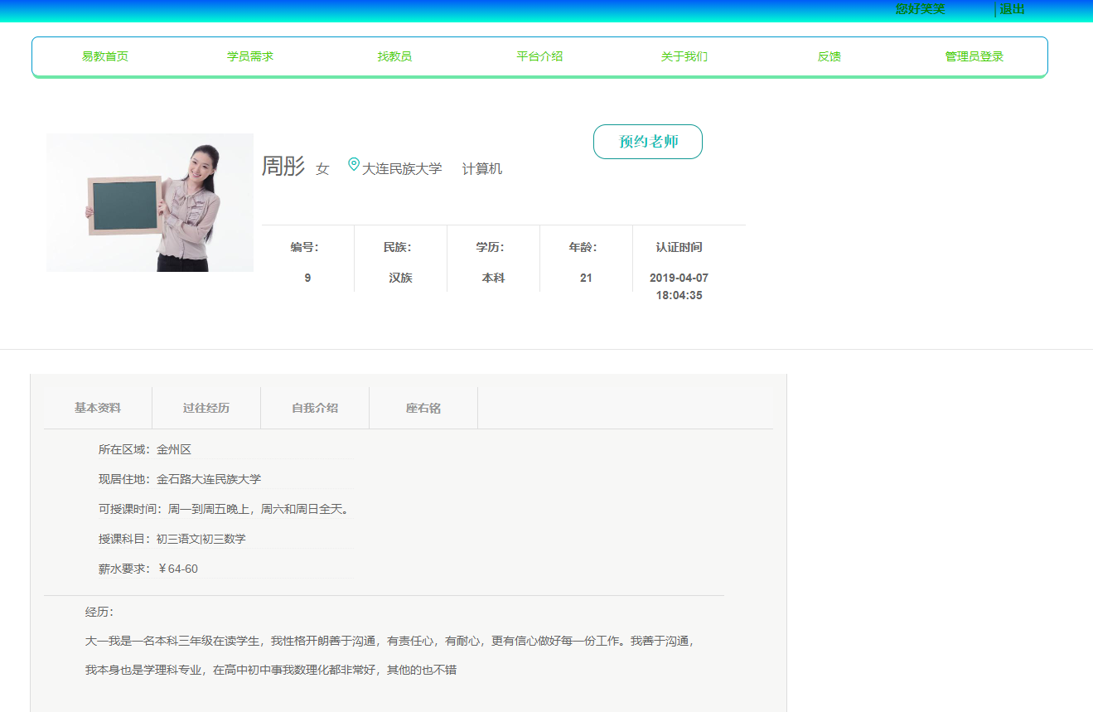Open the 平台介绍 page

coord(539,56)
